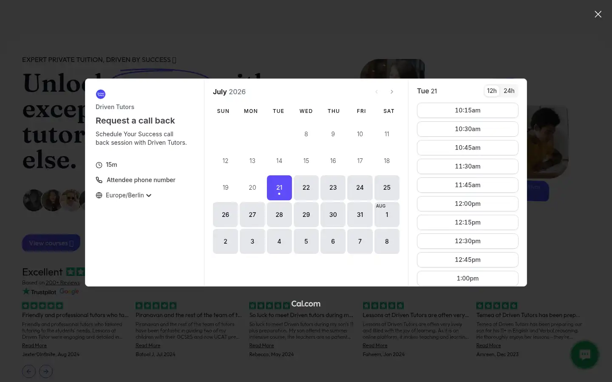Screen dimensions: 612x382
Task: Pick August 2 on the calendar
Action: click(x=225, y=242)
